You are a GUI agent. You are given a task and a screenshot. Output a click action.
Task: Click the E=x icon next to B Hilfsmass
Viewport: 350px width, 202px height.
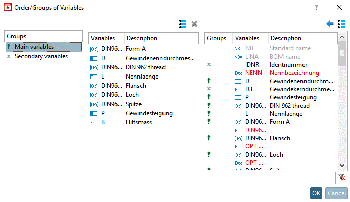click(x=94, y=123)
